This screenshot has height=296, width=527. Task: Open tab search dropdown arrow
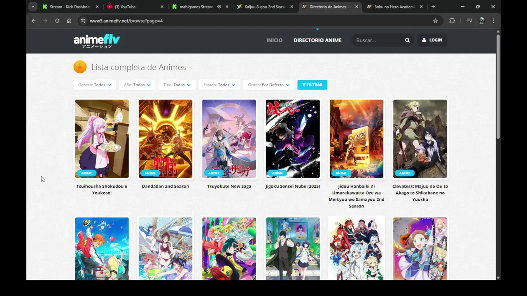(33, 7)
